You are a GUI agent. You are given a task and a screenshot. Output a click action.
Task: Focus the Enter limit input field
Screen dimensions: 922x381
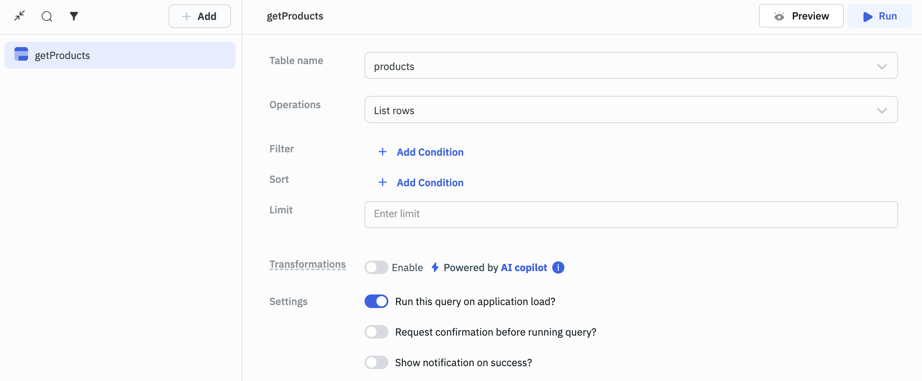click(631, 214)
